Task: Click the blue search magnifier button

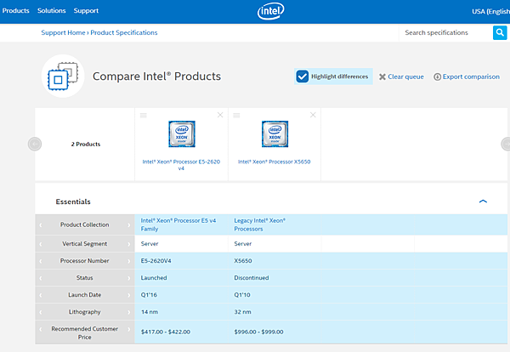Action: click(500, 32)
